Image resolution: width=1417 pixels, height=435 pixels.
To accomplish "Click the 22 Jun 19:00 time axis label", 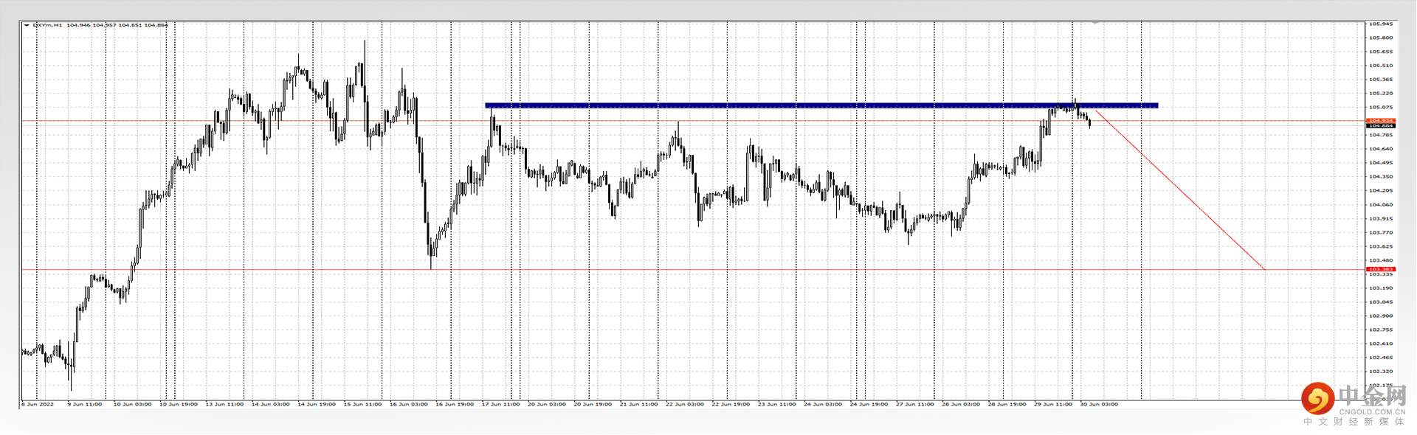I will point(731,404).
